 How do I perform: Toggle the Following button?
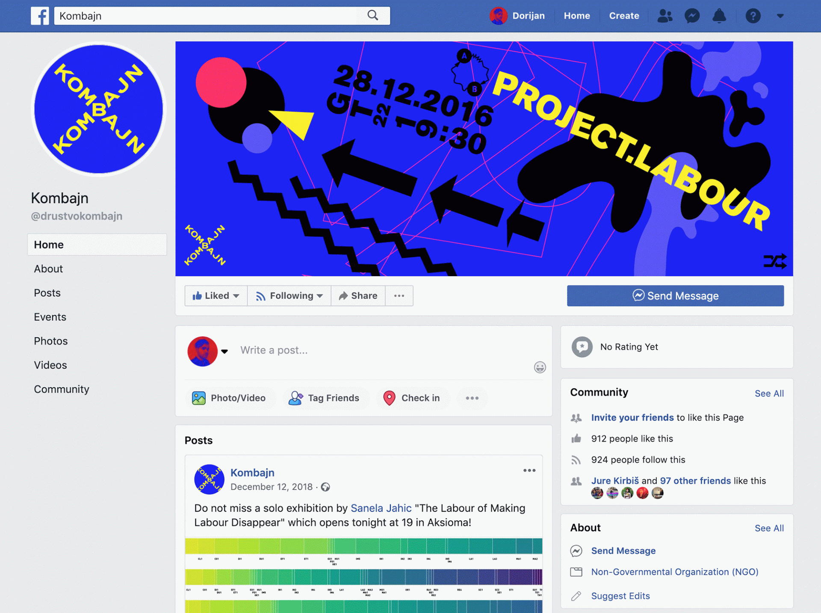tap(289, 296)
